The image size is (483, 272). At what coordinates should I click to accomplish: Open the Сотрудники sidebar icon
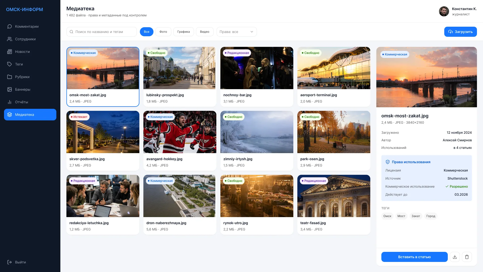coord(10,39)
